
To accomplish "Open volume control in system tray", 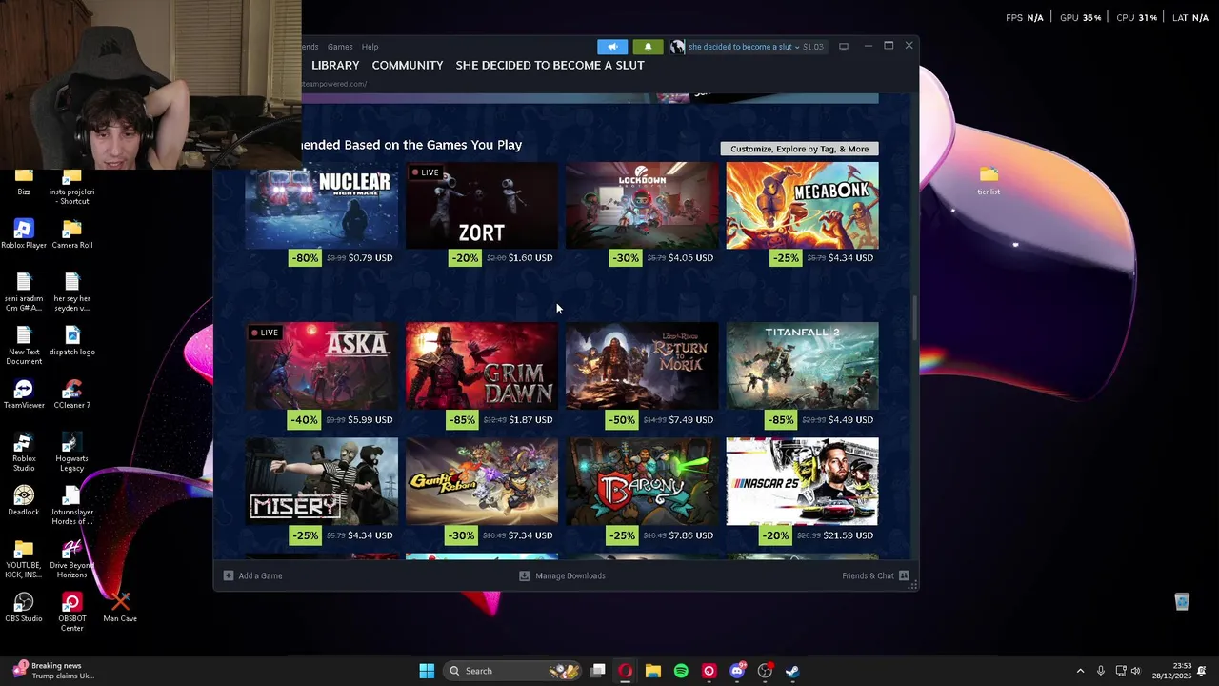I will [1135, 671].
